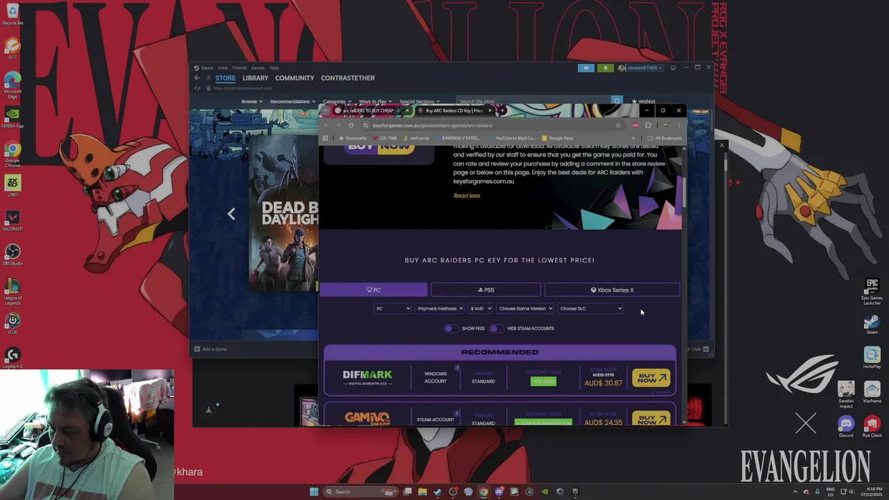Select the Xbox Series X tab
Screen dimensions: 889x500
coord(612,290)
